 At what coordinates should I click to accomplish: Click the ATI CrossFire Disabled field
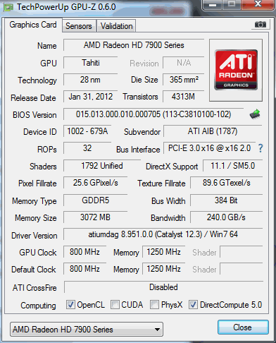pyautogui.click(x=163, y=287)
